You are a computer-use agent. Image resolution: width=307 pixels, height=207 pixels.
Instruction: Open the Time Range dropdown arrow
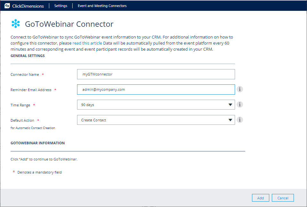230,105
